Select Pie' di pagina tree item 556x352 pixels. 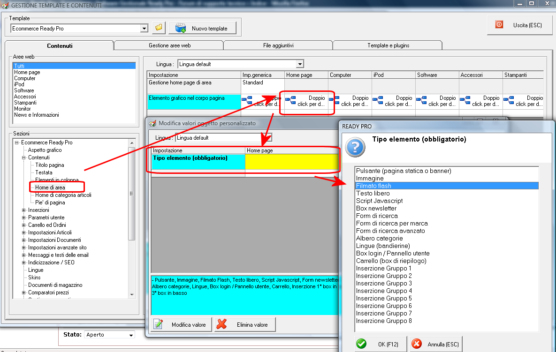50,202
